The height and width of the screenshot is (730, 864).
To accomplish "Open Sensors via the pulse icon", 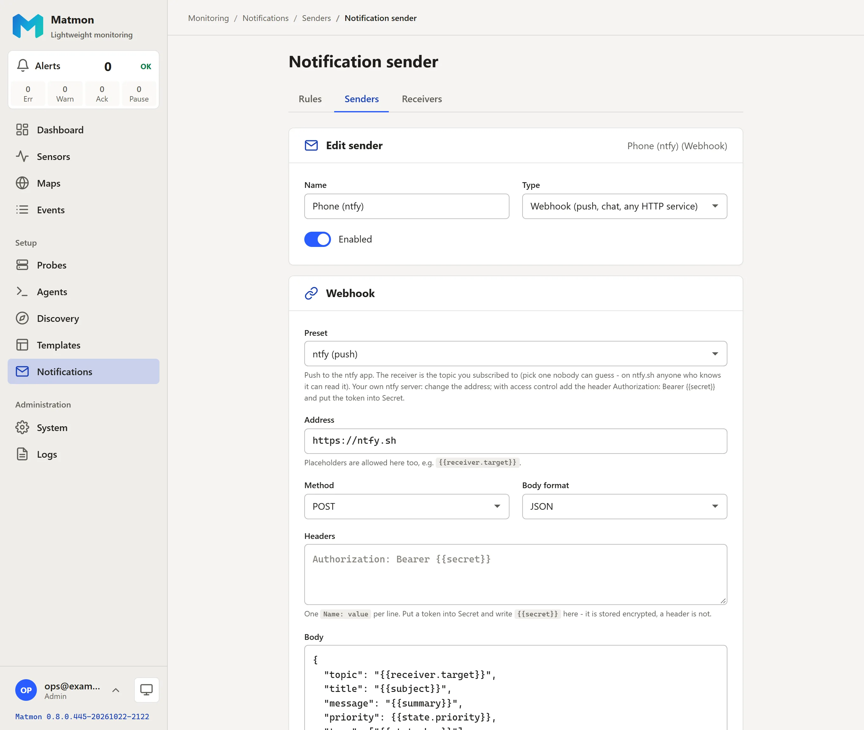I will pos(22,156).
